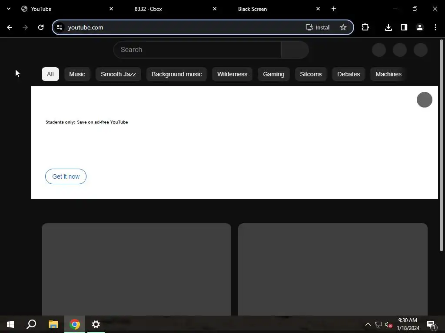The height and width of the screenshot is (333, 445).
Task: Filter by Machines
Action: 388,74
